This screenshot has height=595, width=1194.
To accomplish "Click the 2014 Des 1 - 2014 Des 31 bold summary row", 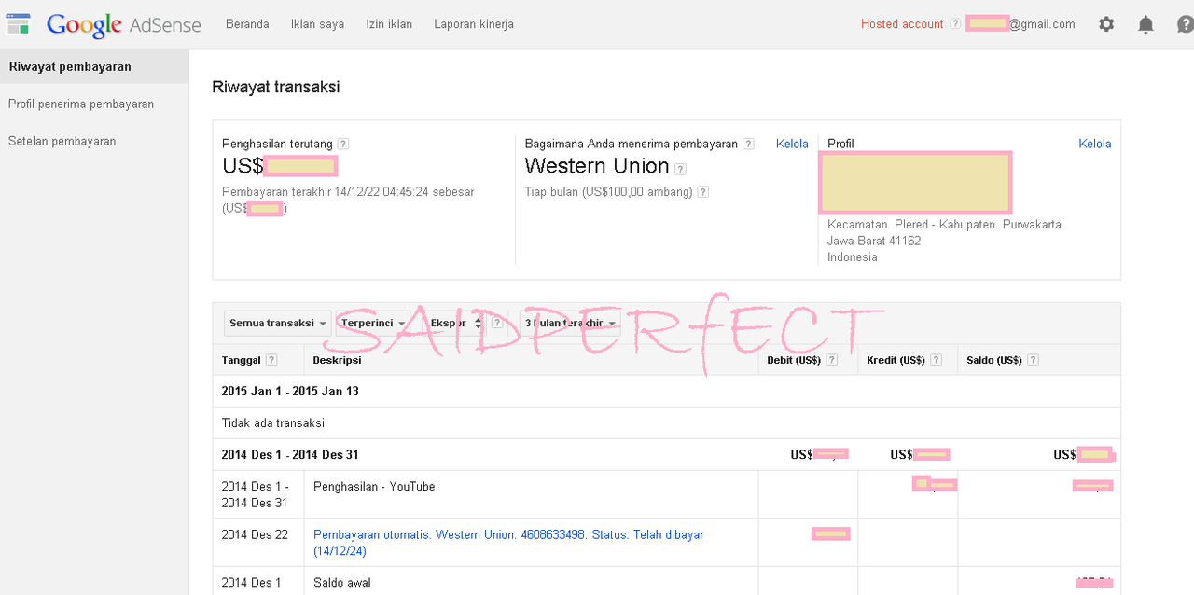I will (x=667, y=455).
